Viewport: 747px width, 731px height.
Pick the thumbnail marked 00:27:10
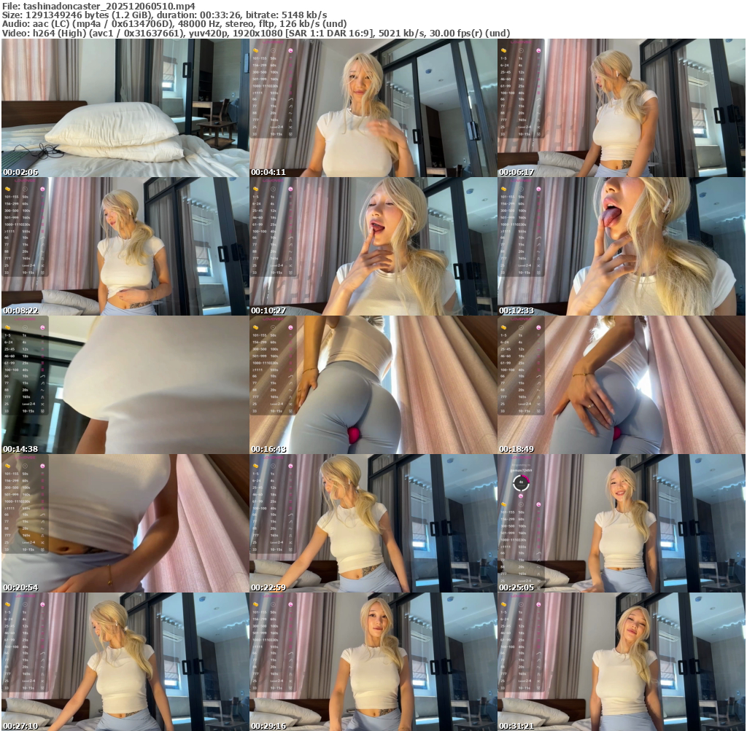click(x=125, y=662)
